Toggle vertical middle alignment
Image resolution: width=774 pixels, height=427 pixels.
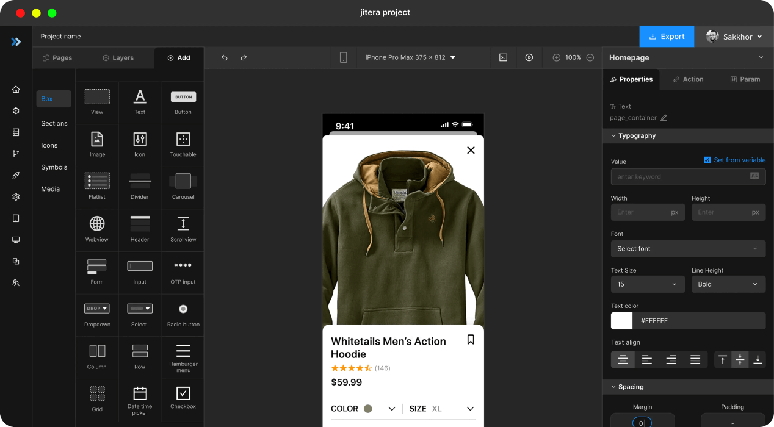point(740,360)
